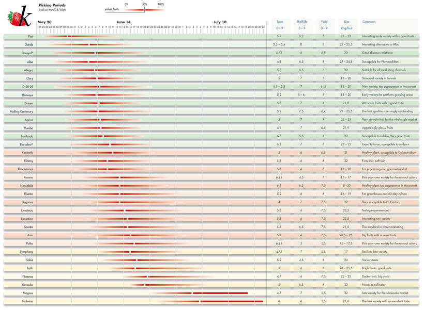Viewport: 424px width, 311px height.
Task: Click the Korona variety name
Action: pyautogui.click(x=28, y=177)
